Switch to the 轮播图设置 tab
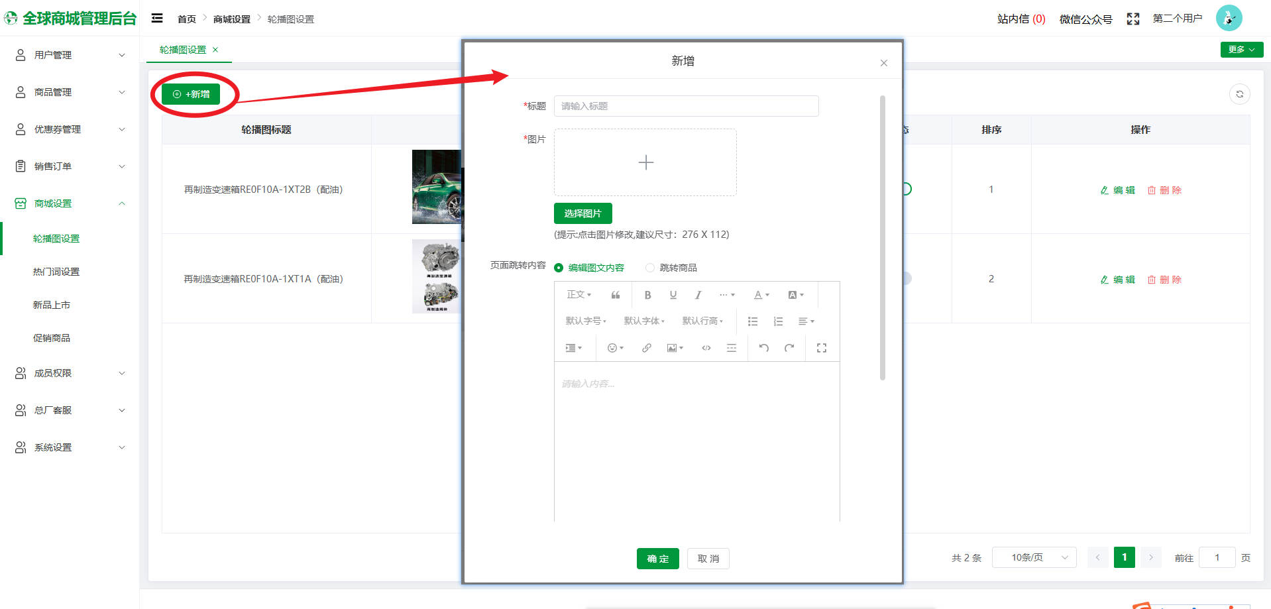This screenshot has height=609, width=1271. tap(183, 50)
